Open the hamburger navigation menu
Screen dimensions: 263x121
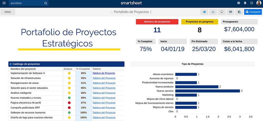[4, 3]
